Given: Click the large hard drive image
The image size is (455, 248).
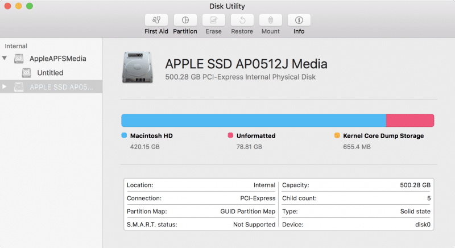Looking at the screenshot, I should tap(138, 67).
